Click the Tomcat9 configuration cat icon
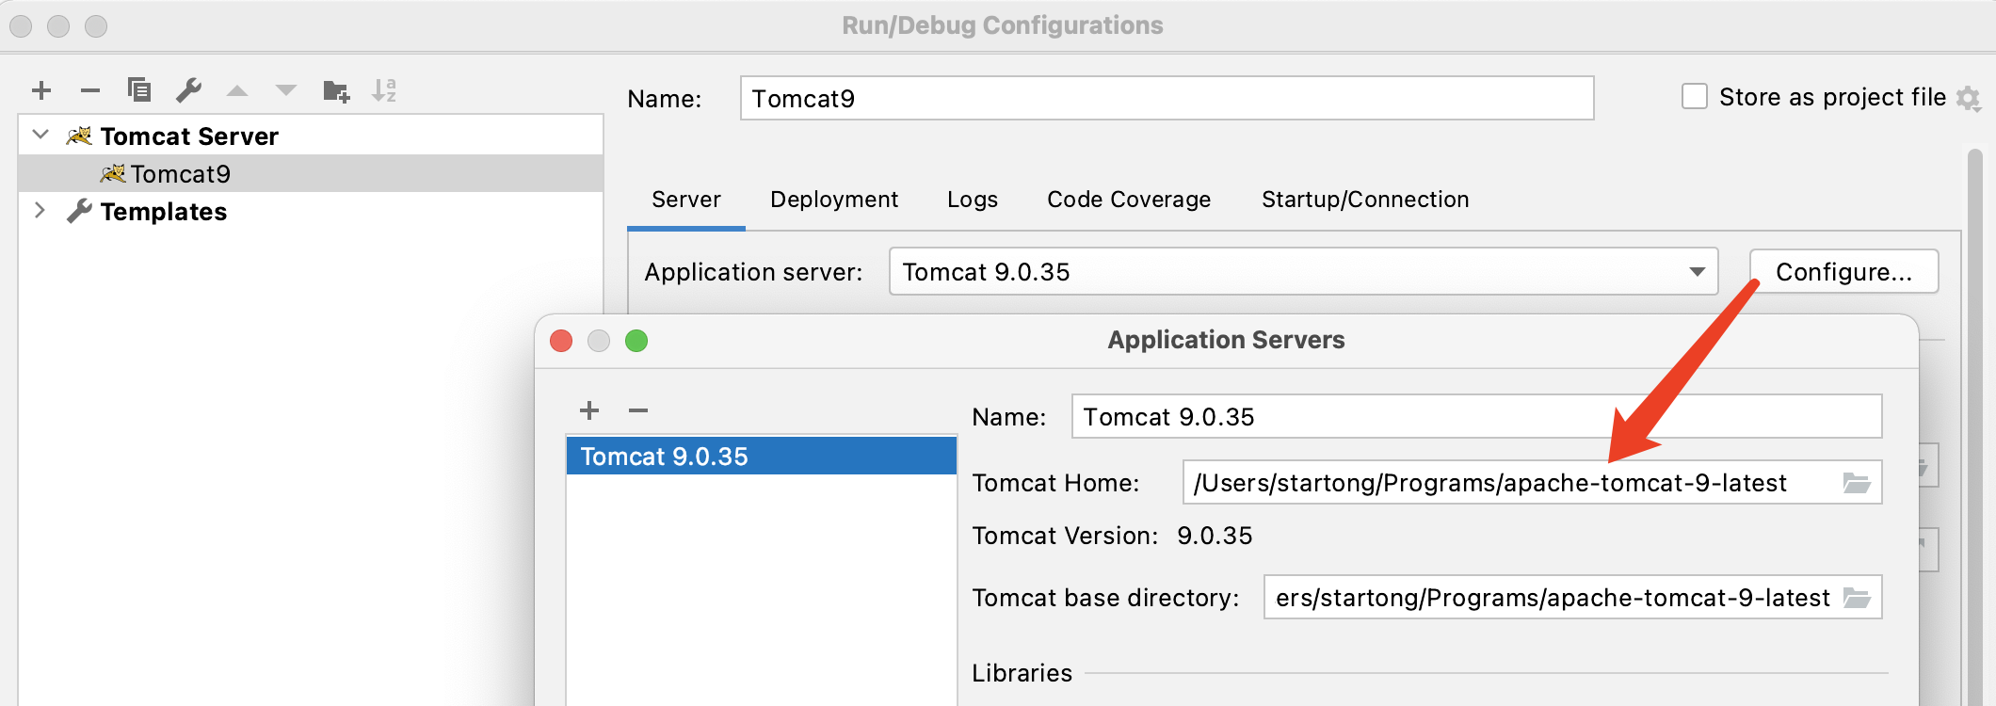 click(x=113, y=174)
